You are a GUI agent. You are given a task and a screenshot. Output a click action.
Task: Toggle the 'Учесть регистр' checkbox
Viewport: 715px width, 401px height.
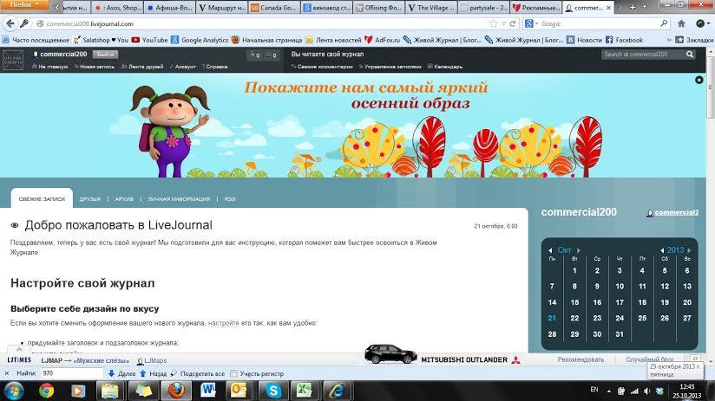click(x=234, y=373)
